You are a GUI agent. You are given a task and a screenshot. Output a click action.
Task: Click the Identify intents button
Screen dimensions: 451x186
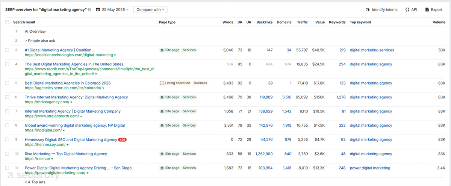(x=381, y=10)
